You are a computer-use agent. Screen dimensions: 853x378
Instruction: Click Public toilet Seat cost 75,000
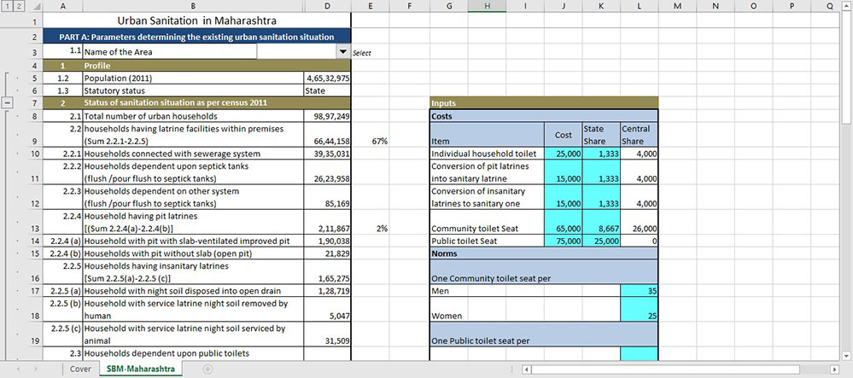[x=563, y=241]
